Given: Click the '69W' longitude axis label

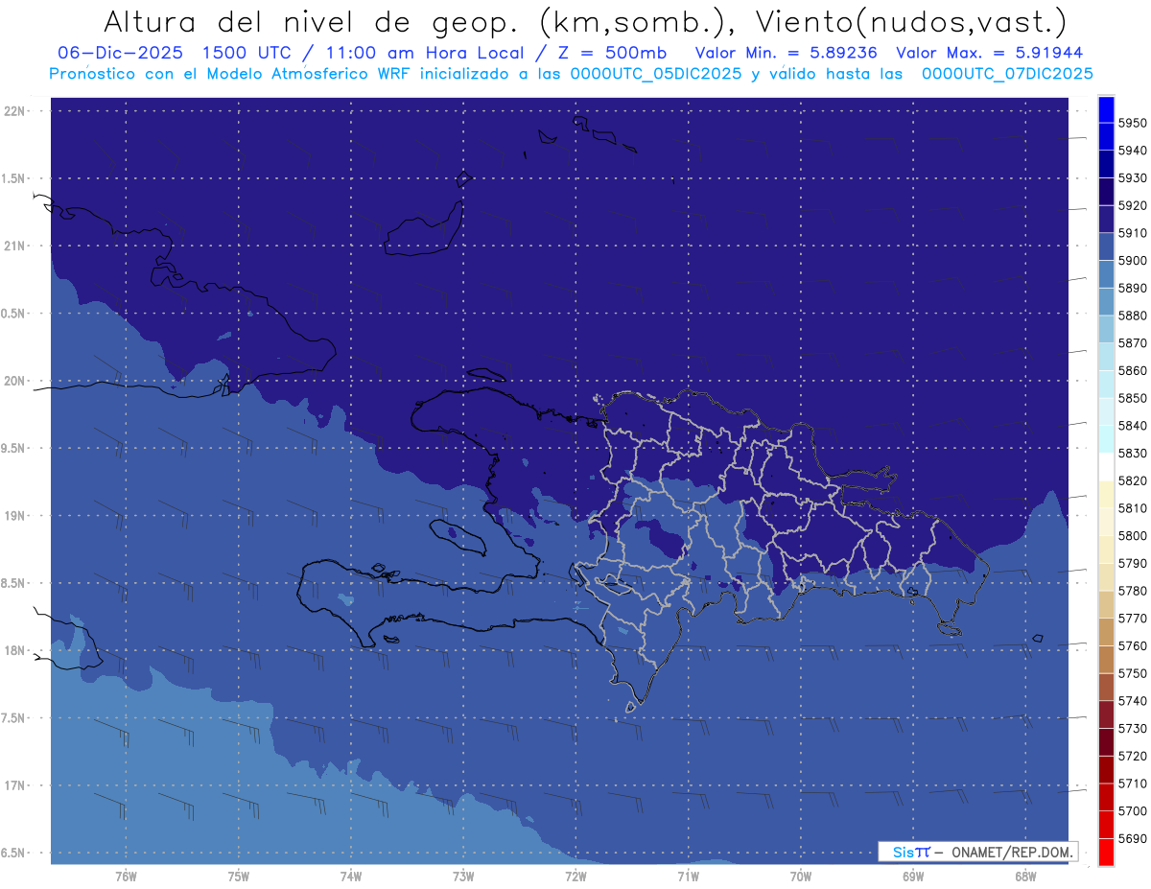Looking at the screenshot, I should tap(913, 877).
